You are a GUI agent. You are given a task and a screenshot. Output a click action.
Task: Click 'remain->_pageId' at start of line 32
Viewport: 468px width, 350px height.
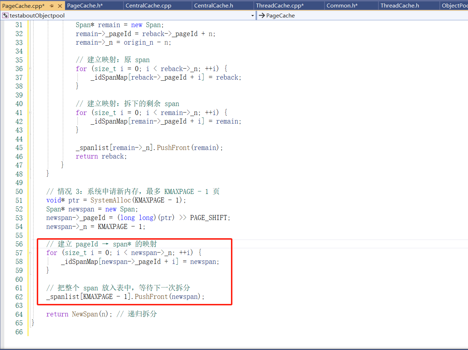pos(104,34)
